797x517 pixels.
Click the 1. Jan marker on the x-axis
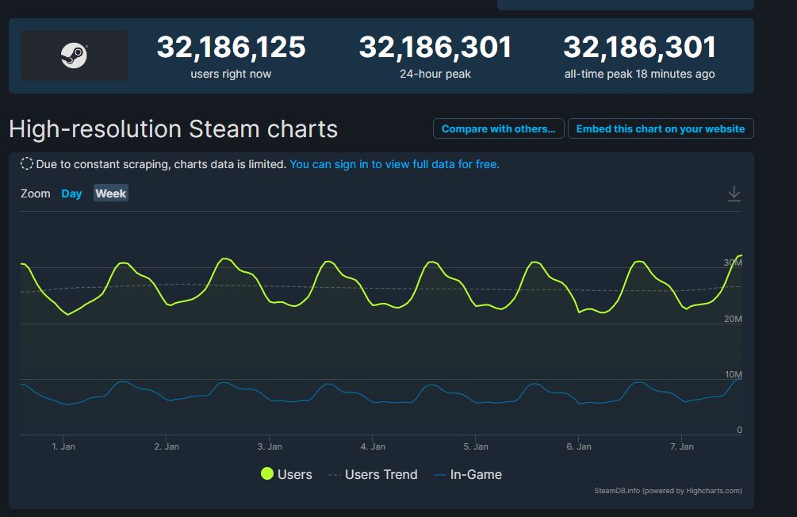[63, 446]
